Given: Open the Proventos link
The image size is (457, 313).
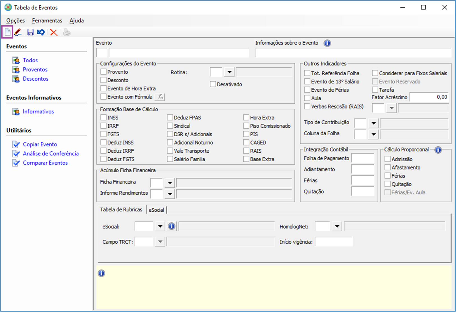Looking at the screenshot, I should tap(35, 70).
